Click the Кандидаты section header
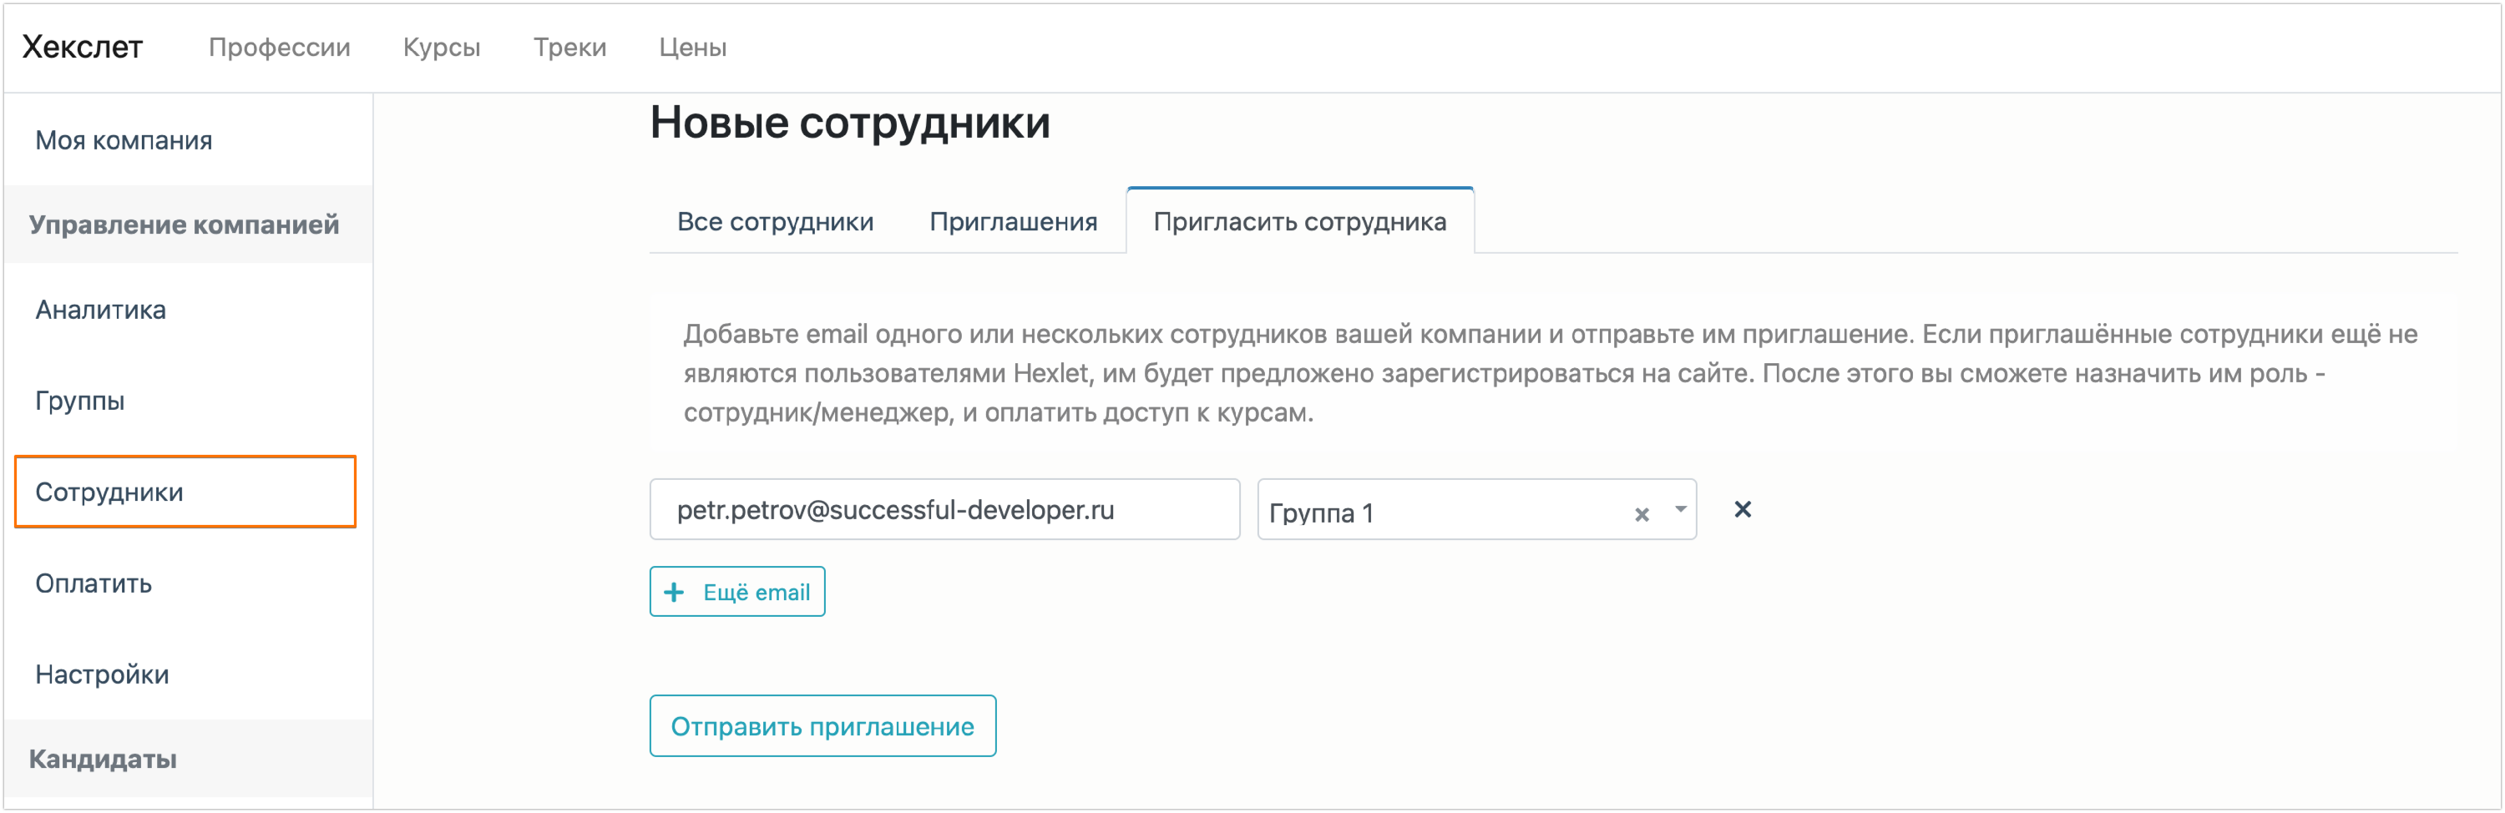Image resolution: width=2505 pixels, height=813 pixels. (102, 760)
